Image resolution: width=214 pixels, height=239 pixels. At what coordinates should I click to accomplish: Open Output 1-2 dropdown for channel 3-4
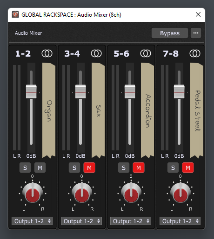[x=81, y=221]
